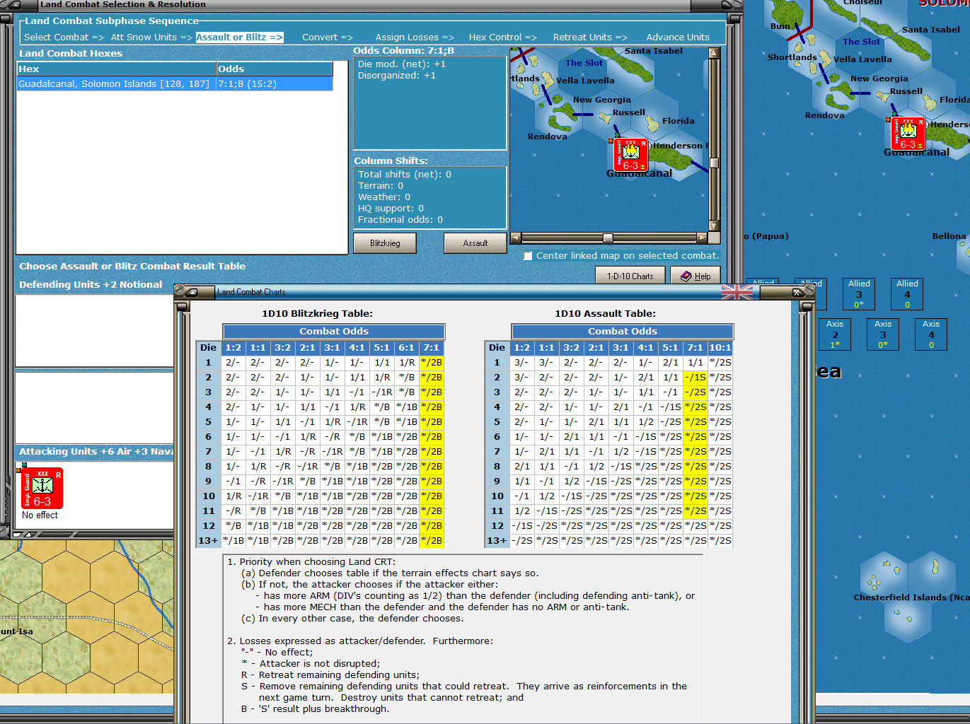This screenshot has height=724, width=970.
Task: Click the Assault table 7:1 odds column header
Action: pyautogui.click(x=695, y=348)
